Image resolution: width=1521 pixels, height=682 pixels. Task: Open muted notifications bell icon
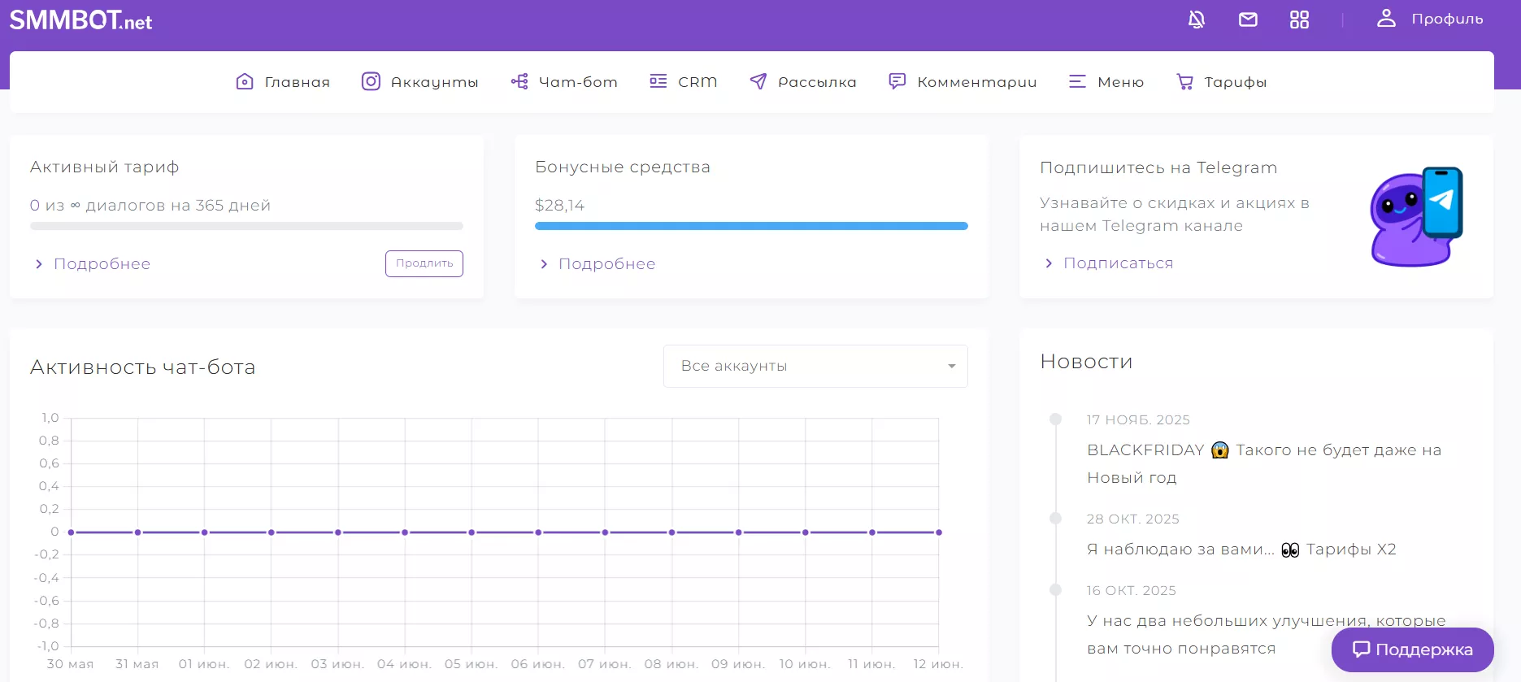[1197, 20]
